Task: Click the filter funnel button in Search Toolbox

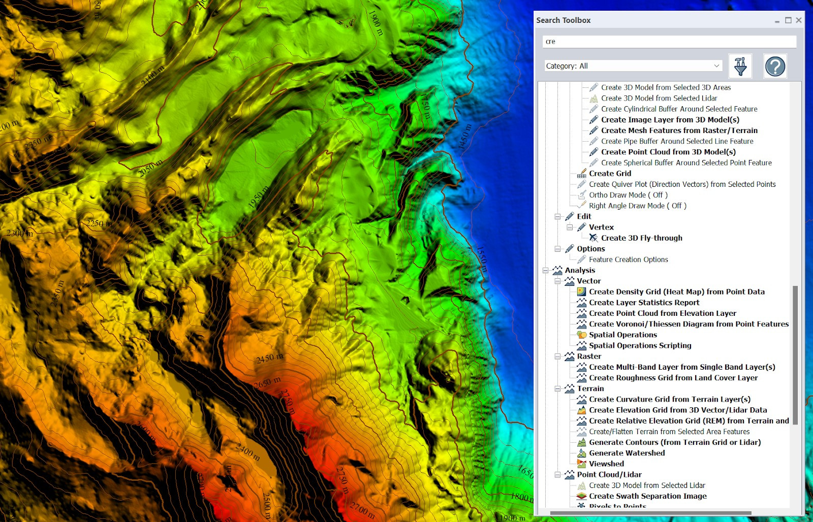Action: (740, 66)
